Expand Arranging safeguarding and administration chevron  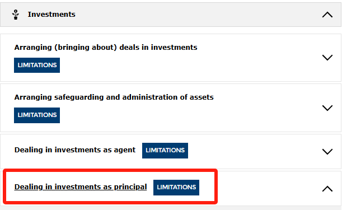pyautogui.click(x=327, y=108)
